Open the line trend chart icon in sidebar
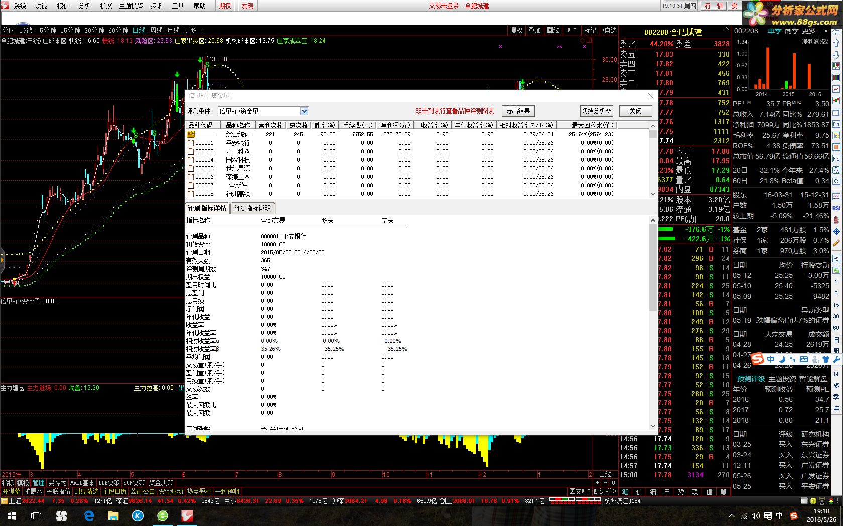Image resolution: width=843 pixels, height=526 pixels. point(836,89)
